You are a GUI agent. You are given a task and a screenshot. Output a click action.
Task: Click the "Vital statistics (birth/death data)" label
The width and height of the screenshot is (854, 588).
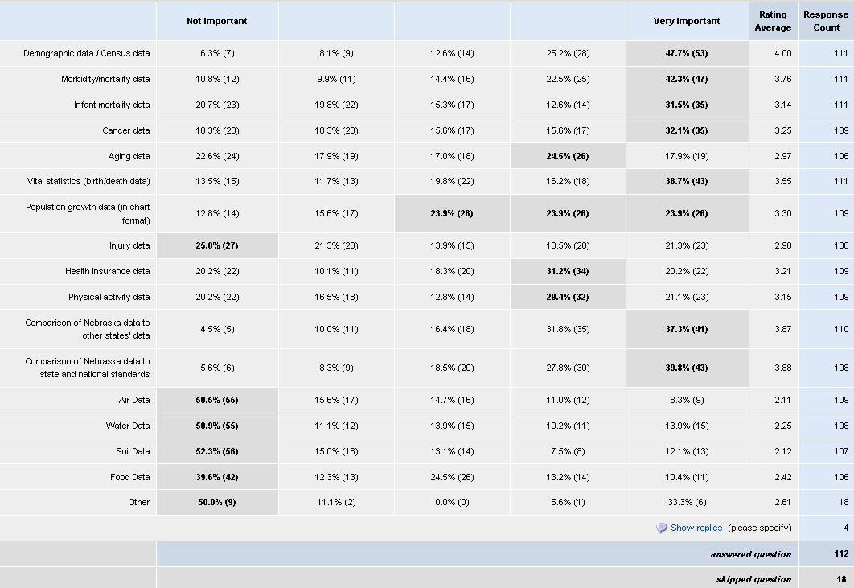coord(88,181)
